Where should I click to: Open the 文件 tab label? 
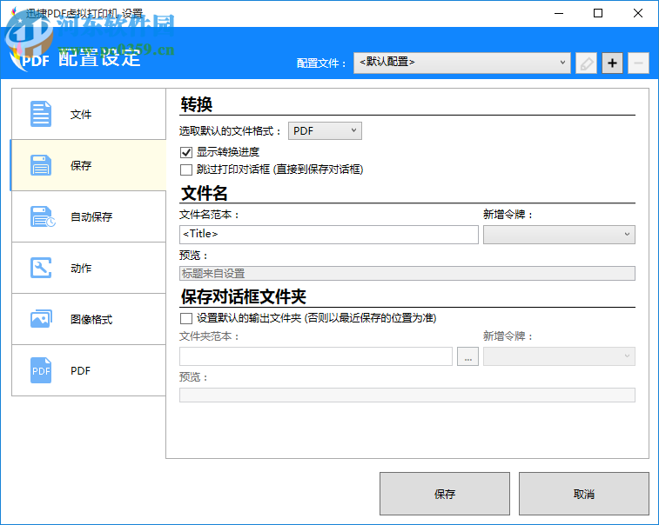(81, 114)
